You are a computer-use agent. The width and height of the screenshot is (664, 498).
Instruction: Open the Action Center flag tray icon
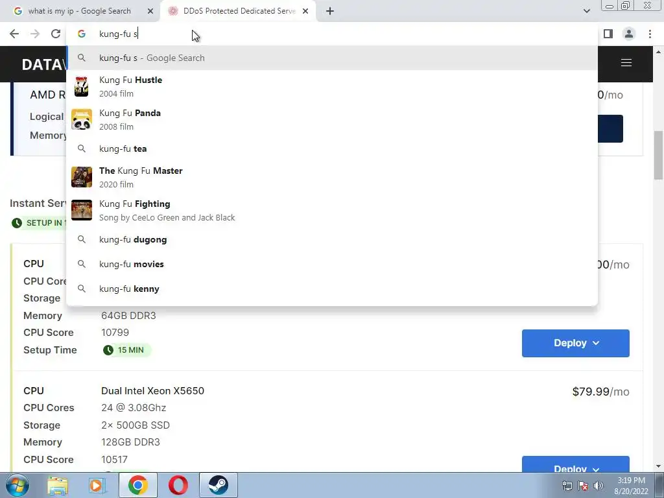[x=583, y=486]
